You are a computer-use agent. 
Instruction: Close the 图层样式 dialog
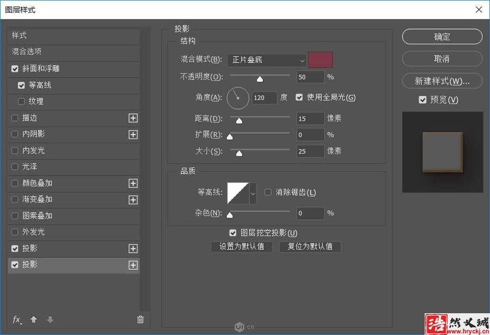coord(479,10)
